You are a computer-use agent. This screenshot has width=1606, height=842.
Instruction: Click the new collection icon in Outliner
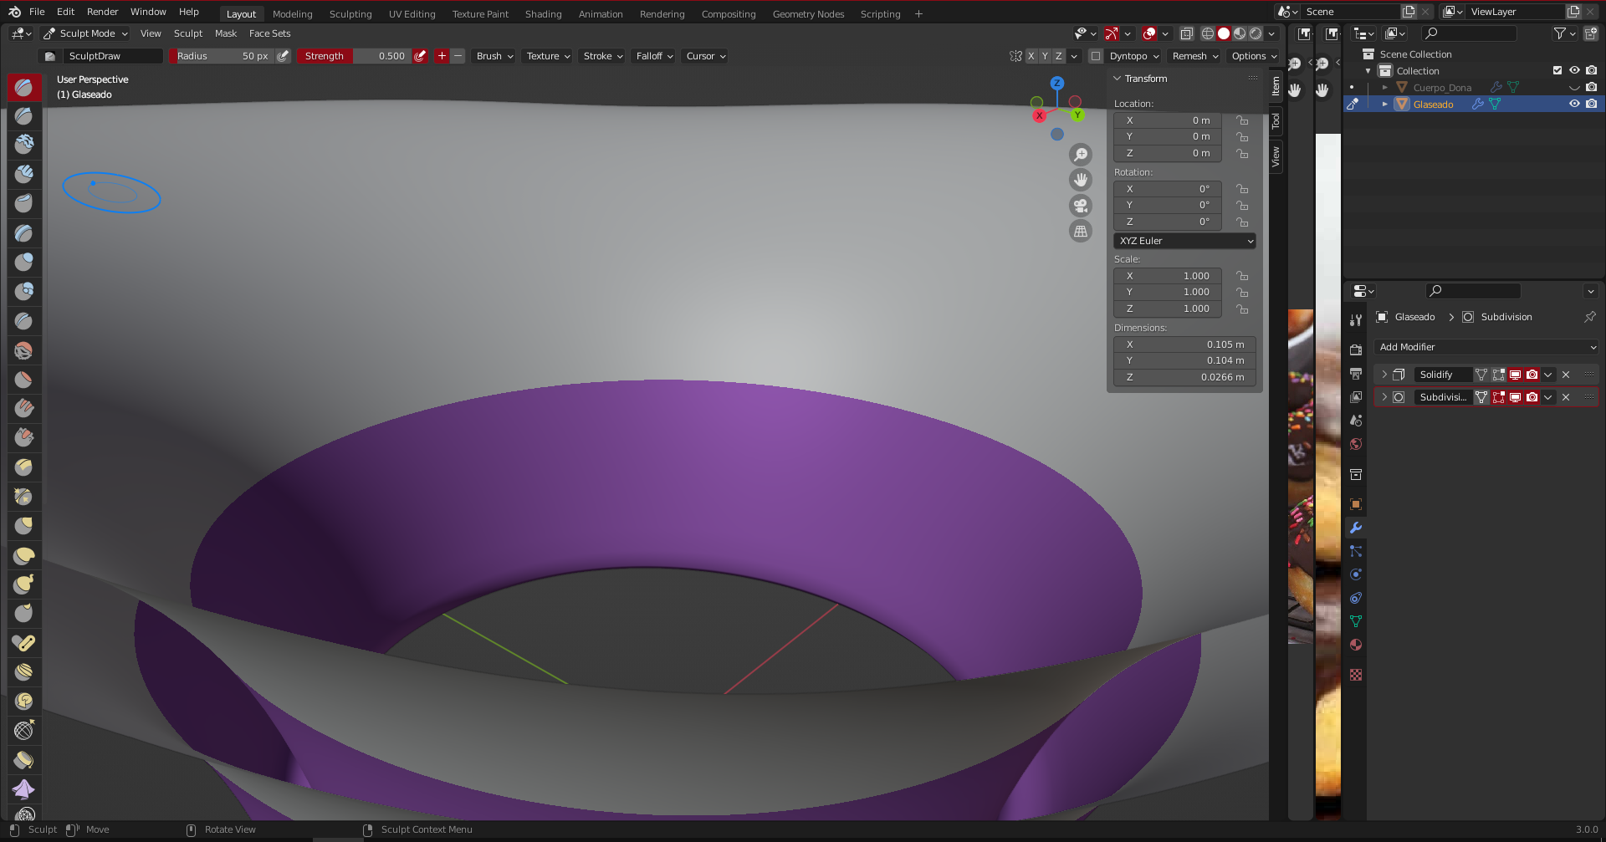(x=1591, y=33)
